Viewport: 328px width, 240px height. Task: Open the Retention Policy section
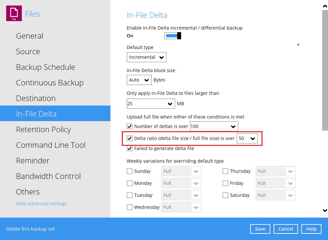coord(43,129)
